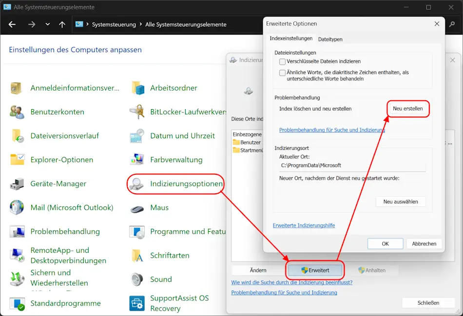Open the recent locations dropdown next to forward
The width and height of the screenshot is (463, 316).
pyautogui.click(x=47, y=24)
